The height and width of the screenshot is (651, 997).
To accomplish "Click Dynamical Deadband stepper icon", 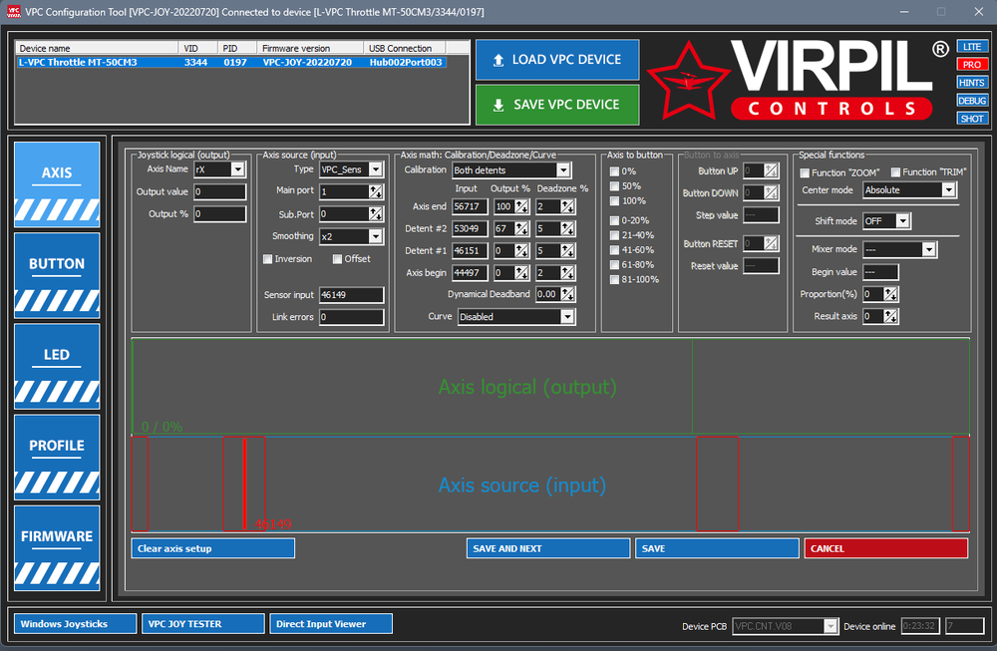I will tap(568, 294).
